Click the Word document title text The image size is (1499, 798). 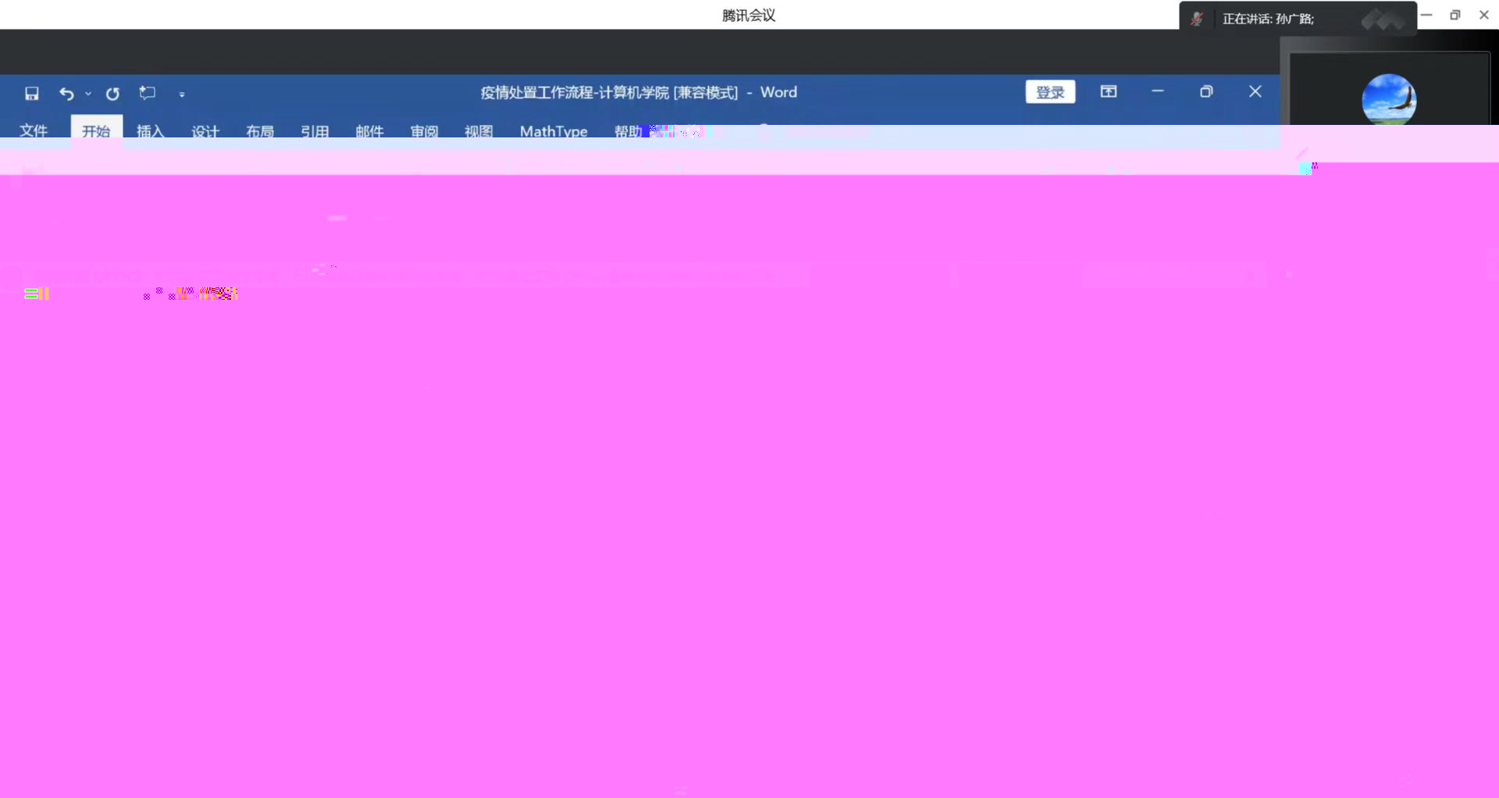coord(639,92)
